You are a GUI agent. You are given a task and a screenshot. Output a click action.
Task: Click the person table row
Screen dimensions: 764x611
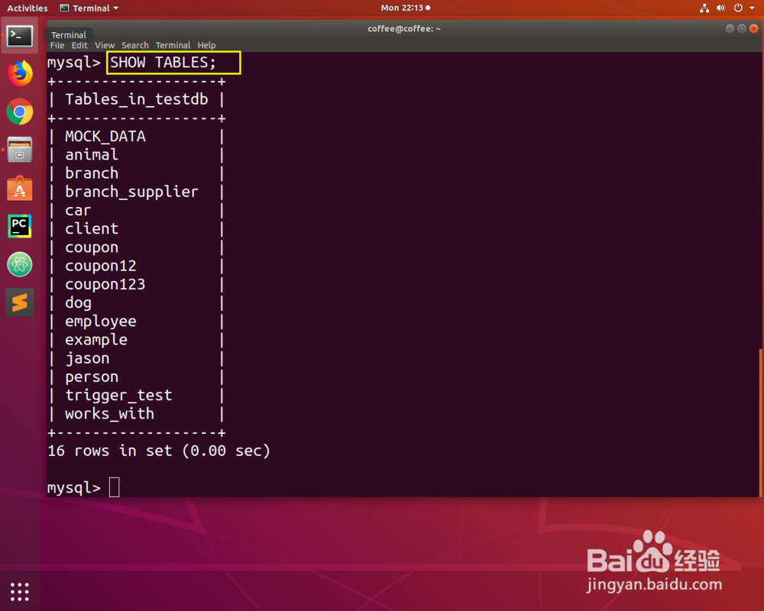pos(92,377)
